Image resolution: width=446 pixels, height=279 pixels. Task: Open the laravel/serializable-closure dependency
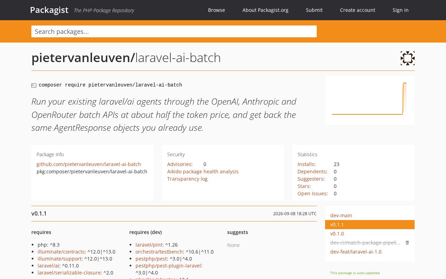69,273
